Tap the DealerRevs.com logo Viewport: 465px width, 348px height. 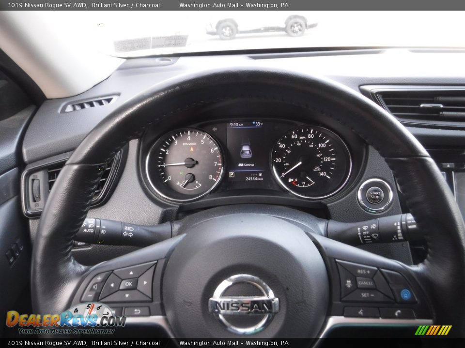(x=66, y=319)
